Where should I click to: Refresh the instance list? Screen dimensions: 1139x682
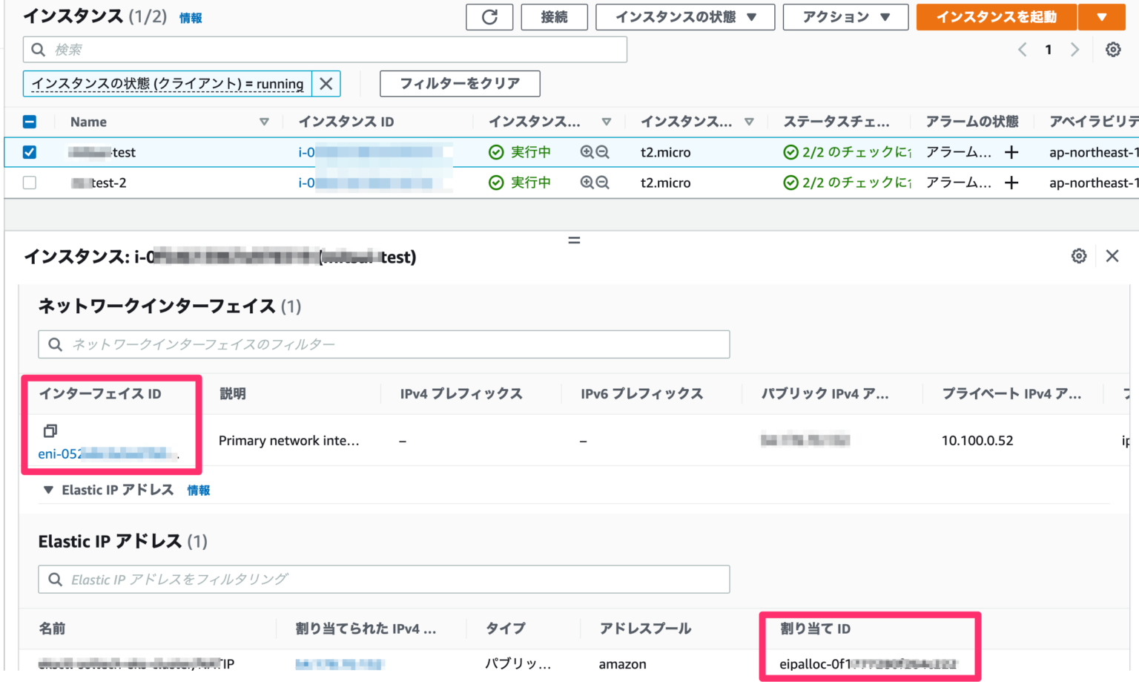489,17
